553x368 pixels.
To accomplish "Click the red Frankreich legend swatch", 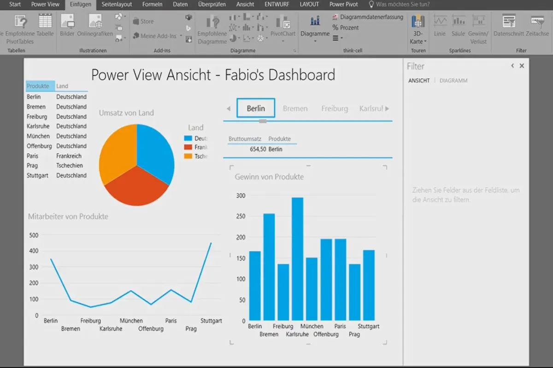I will click(x=188, y=147).
